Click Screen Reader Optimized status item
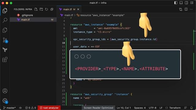Image resolution: width=196 pixels, height=110 pixels. point(98,108)
